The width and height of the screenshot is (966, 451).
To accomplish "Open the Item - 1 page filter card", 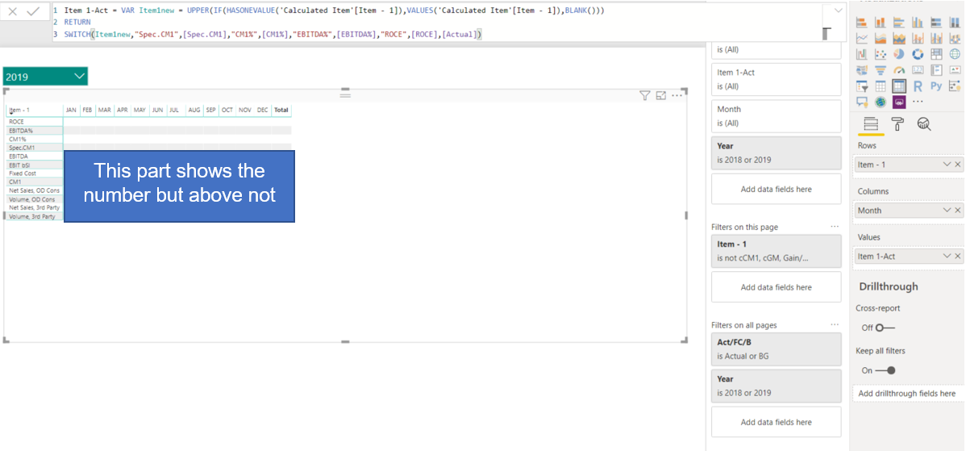I will point(776,251).
